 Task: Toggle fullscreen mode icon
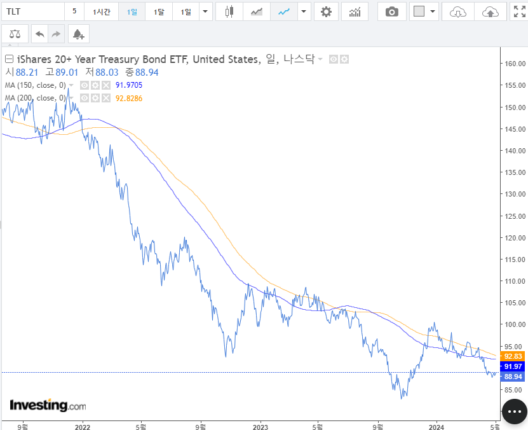(x=519, y=12)
